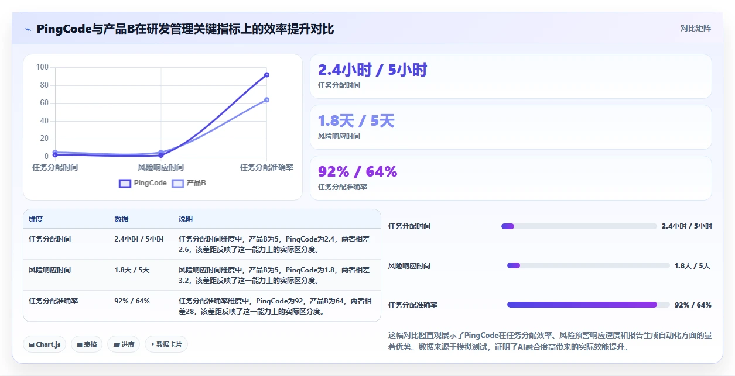Click the description mentioning 两者相差28
The width and height of the screenshot is (735, 376).
(275, 306)
